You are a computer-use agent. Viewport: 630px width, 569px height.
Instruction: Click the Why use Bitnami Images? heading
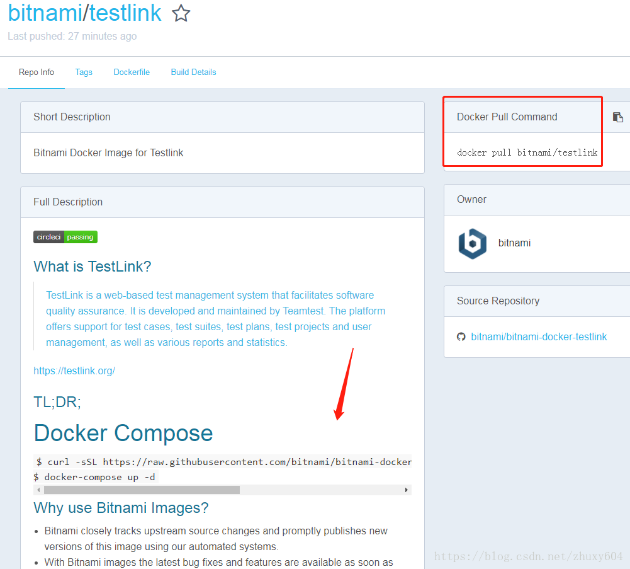click(121, 508)
